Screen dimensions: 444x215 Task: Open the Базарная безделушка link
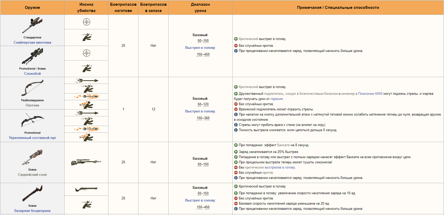coord(32,211)
